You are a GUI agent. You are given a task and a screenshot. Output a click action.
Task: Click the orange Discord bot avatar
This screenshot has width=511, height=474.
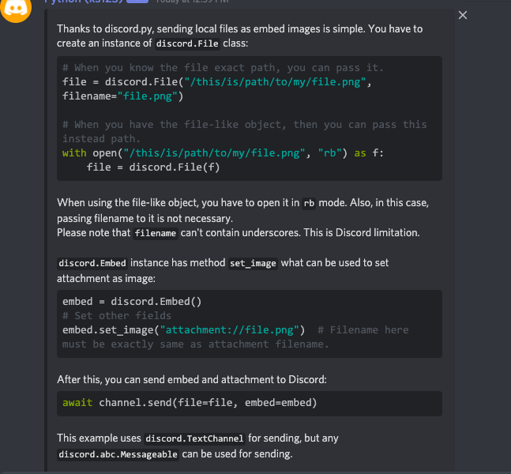16,8
